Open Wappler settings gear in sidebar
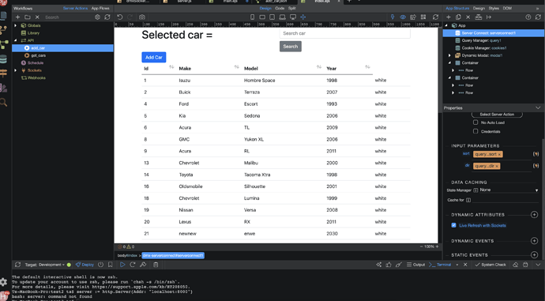This screenshot has height=301, width=545. [3, 282]
